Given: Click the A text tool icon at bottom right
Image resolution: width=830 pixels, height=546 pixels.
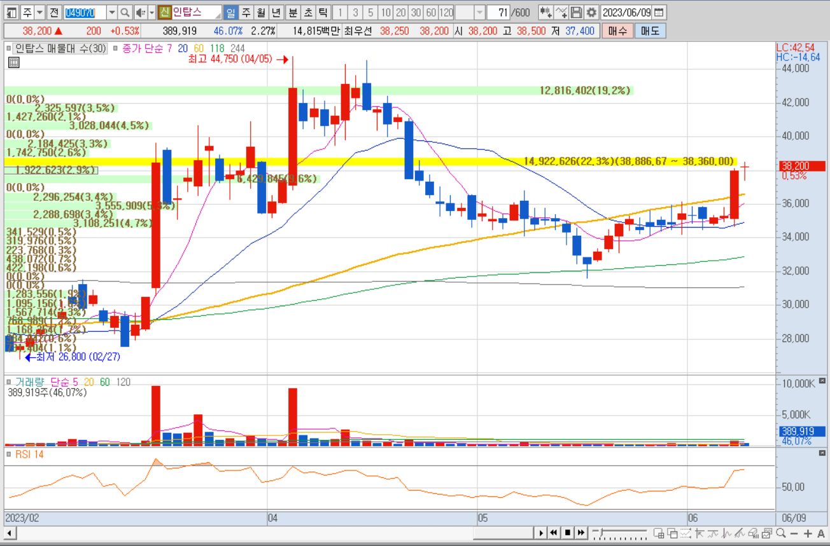Looking at the screenshot, I should (821, 533).
